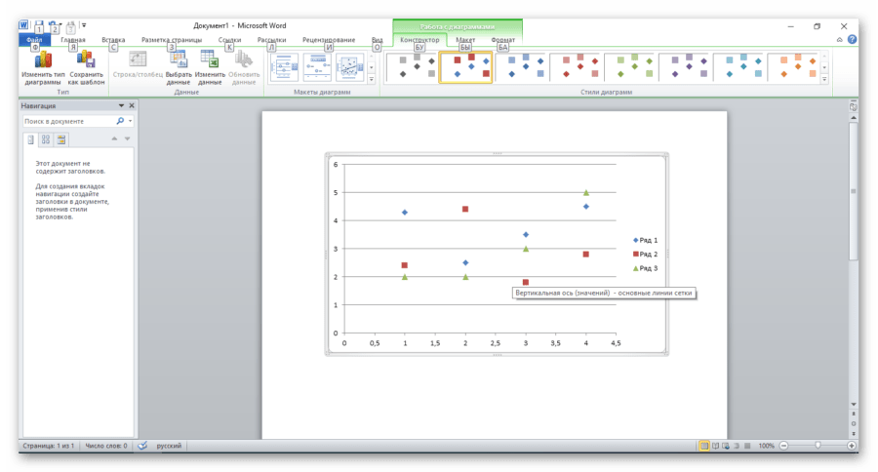Open the Файл menu button
878x472 pixels.
34,40
